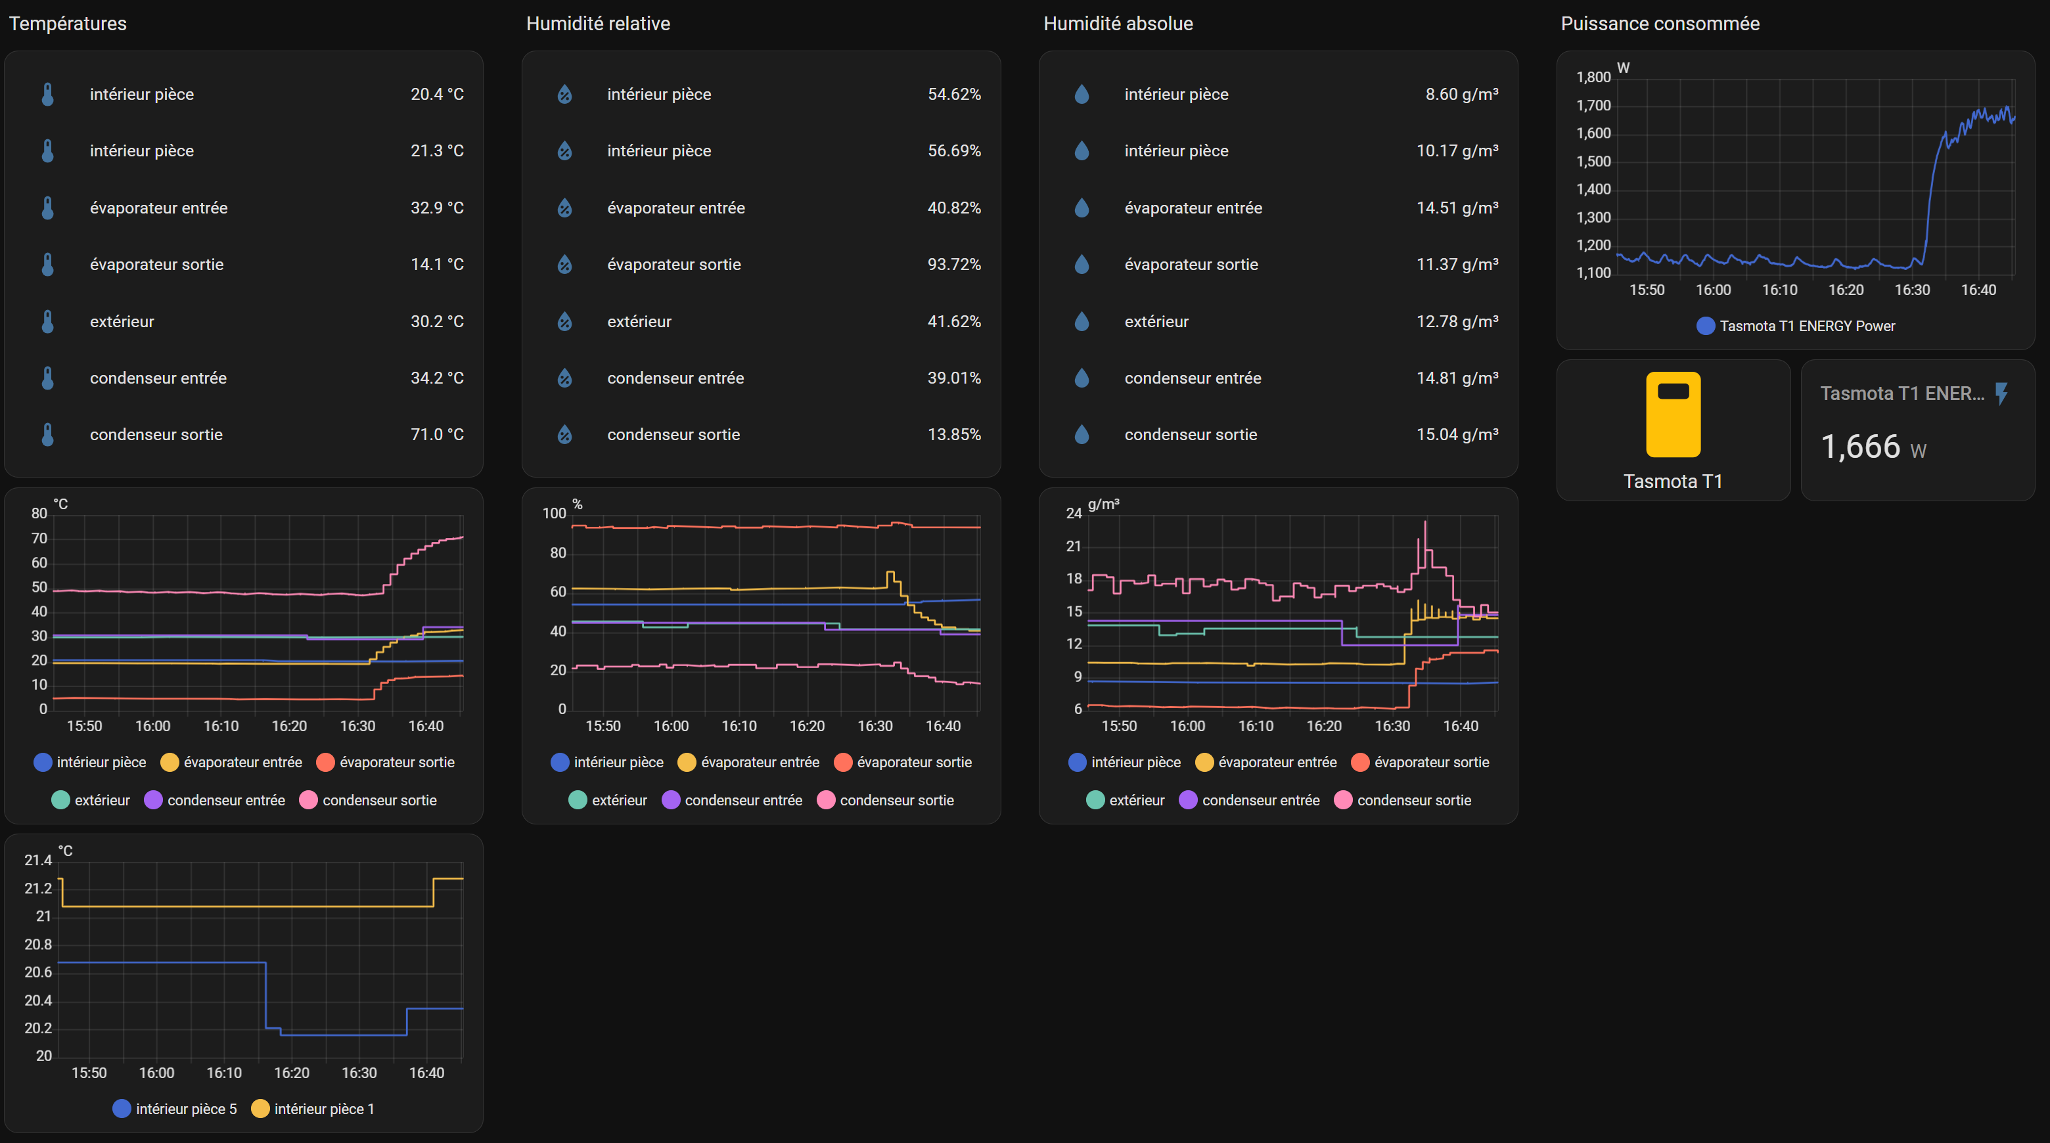Click the lightning bolt icon on power card

coord(2001,393)
